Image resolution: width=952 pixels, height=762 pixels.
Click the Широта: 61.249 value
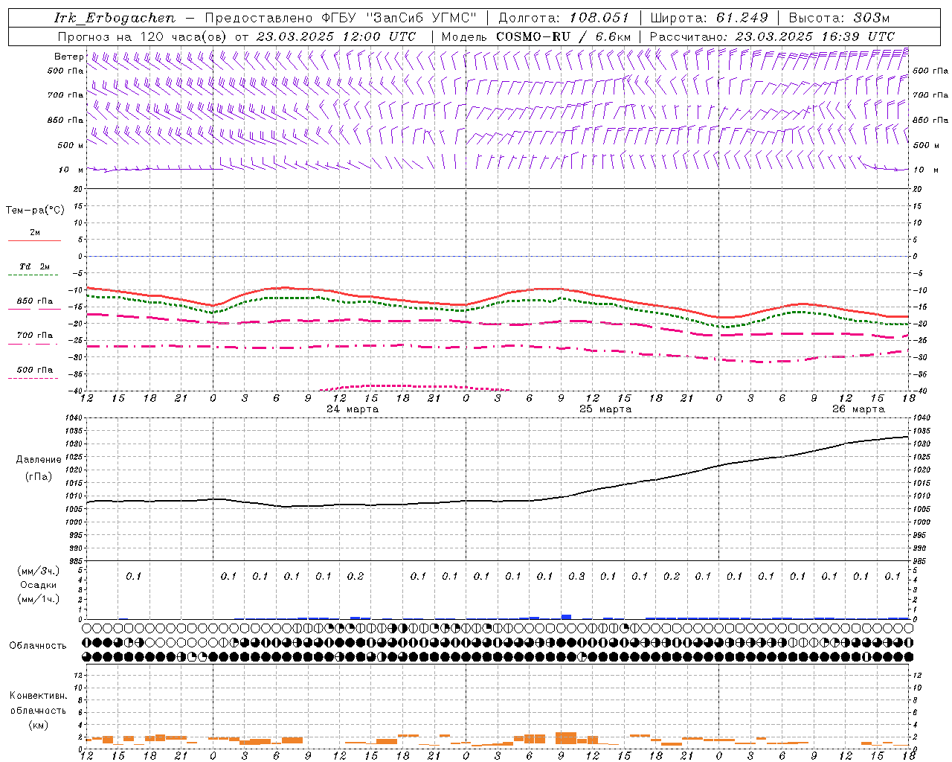point(709,18)
